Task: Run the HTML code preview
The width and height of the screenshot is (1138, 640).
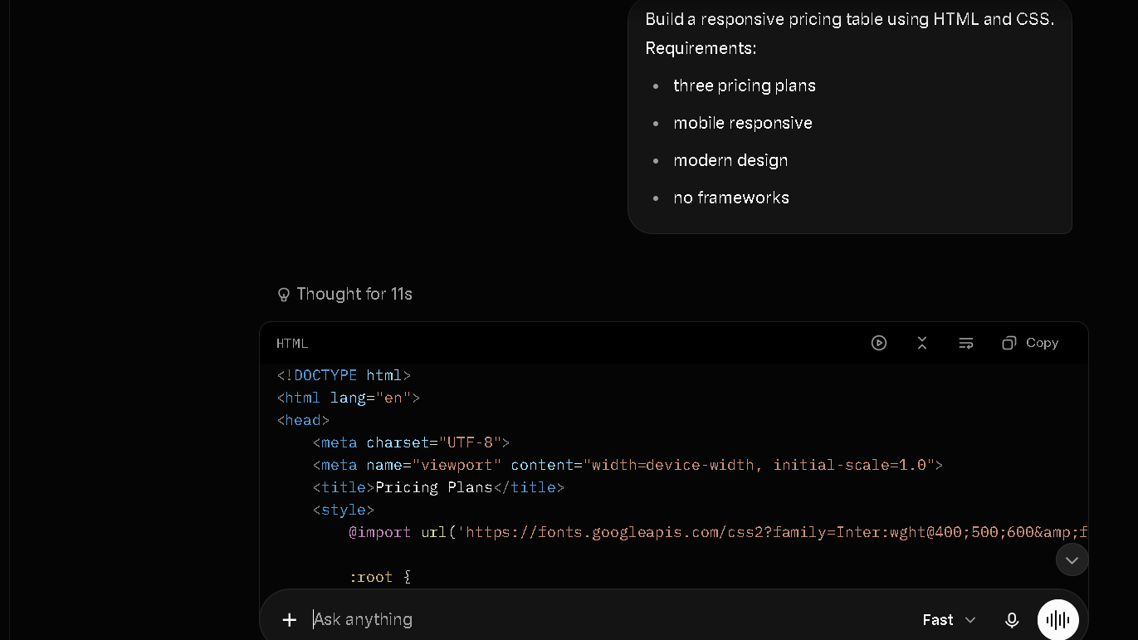Action: tap(879, 343)
